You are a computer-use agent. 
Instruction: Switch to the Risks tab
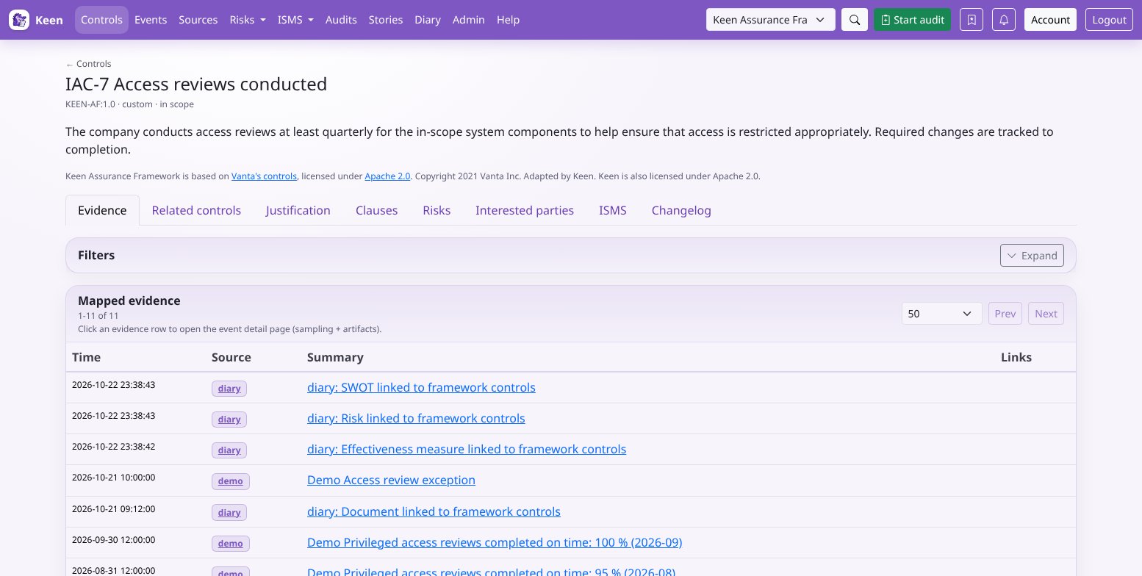pos(437,210)
